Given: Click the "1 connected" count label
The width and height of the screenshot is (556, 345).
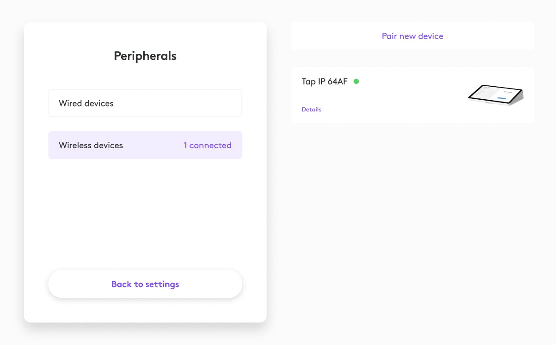Looking at the screenshot, I should click(207, 145).
